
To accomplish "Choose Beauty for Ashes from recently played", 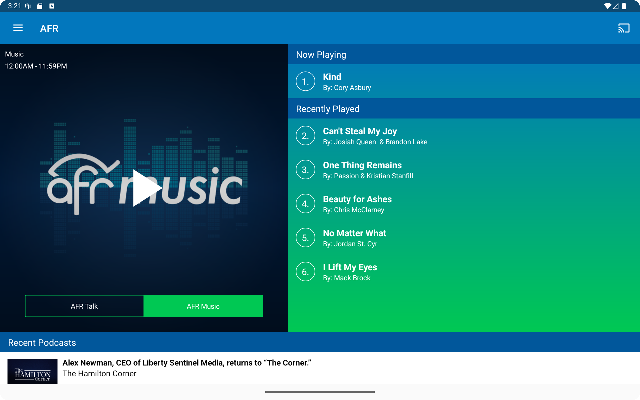I will tap(464, 204).
